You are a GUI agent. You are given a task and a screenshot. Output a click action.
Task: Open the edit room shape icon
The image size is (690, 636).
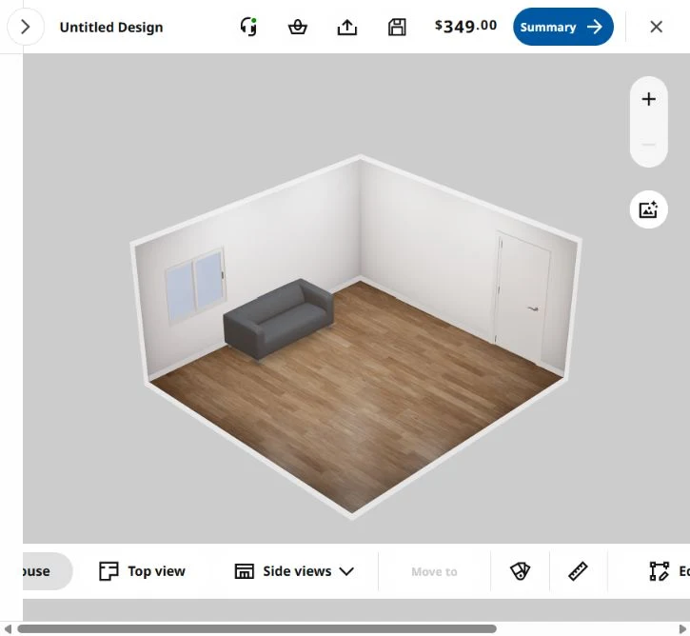pyautogui.click(x=660, y=571)
